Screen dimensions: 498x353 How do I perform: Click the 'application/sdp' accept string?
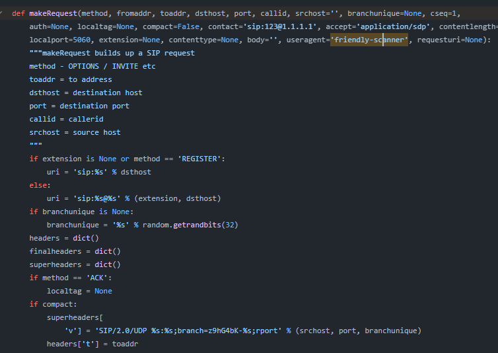click(394, 26)
